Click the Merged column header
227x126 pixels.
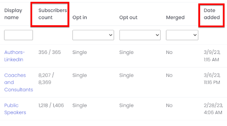coord(175,17)
